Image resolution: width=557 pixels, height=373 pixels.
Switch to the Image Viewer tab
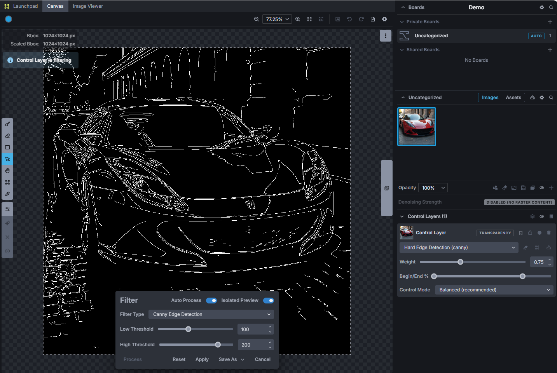tap(88, 6)
